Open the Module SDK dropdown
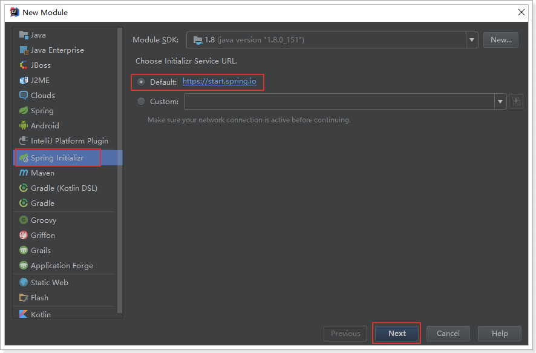Image resolution: width=536 pixels, height=353 pixels. 471,39
